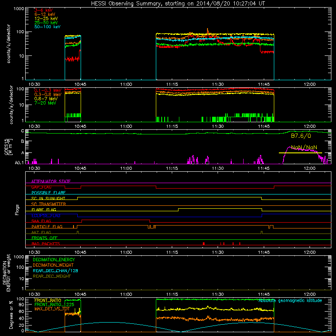Image resolution: width=336 pixels, height=336 pixels.
Task: Select the AAZ_FLAG label
Action: (x=41, y=232)
